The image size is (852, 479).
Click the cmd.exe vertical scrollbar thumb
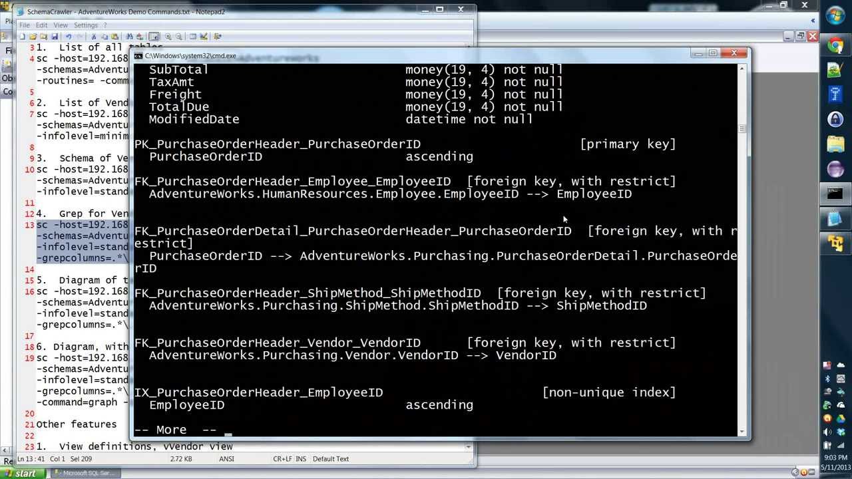click(x=742, y=128)
